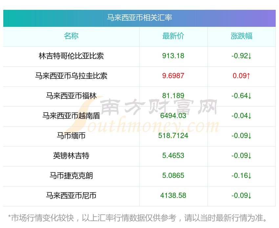Click the 马来西亚币相关汇率 table title
The width and height of the screenshot is (279, 228).
coord(139,18)
